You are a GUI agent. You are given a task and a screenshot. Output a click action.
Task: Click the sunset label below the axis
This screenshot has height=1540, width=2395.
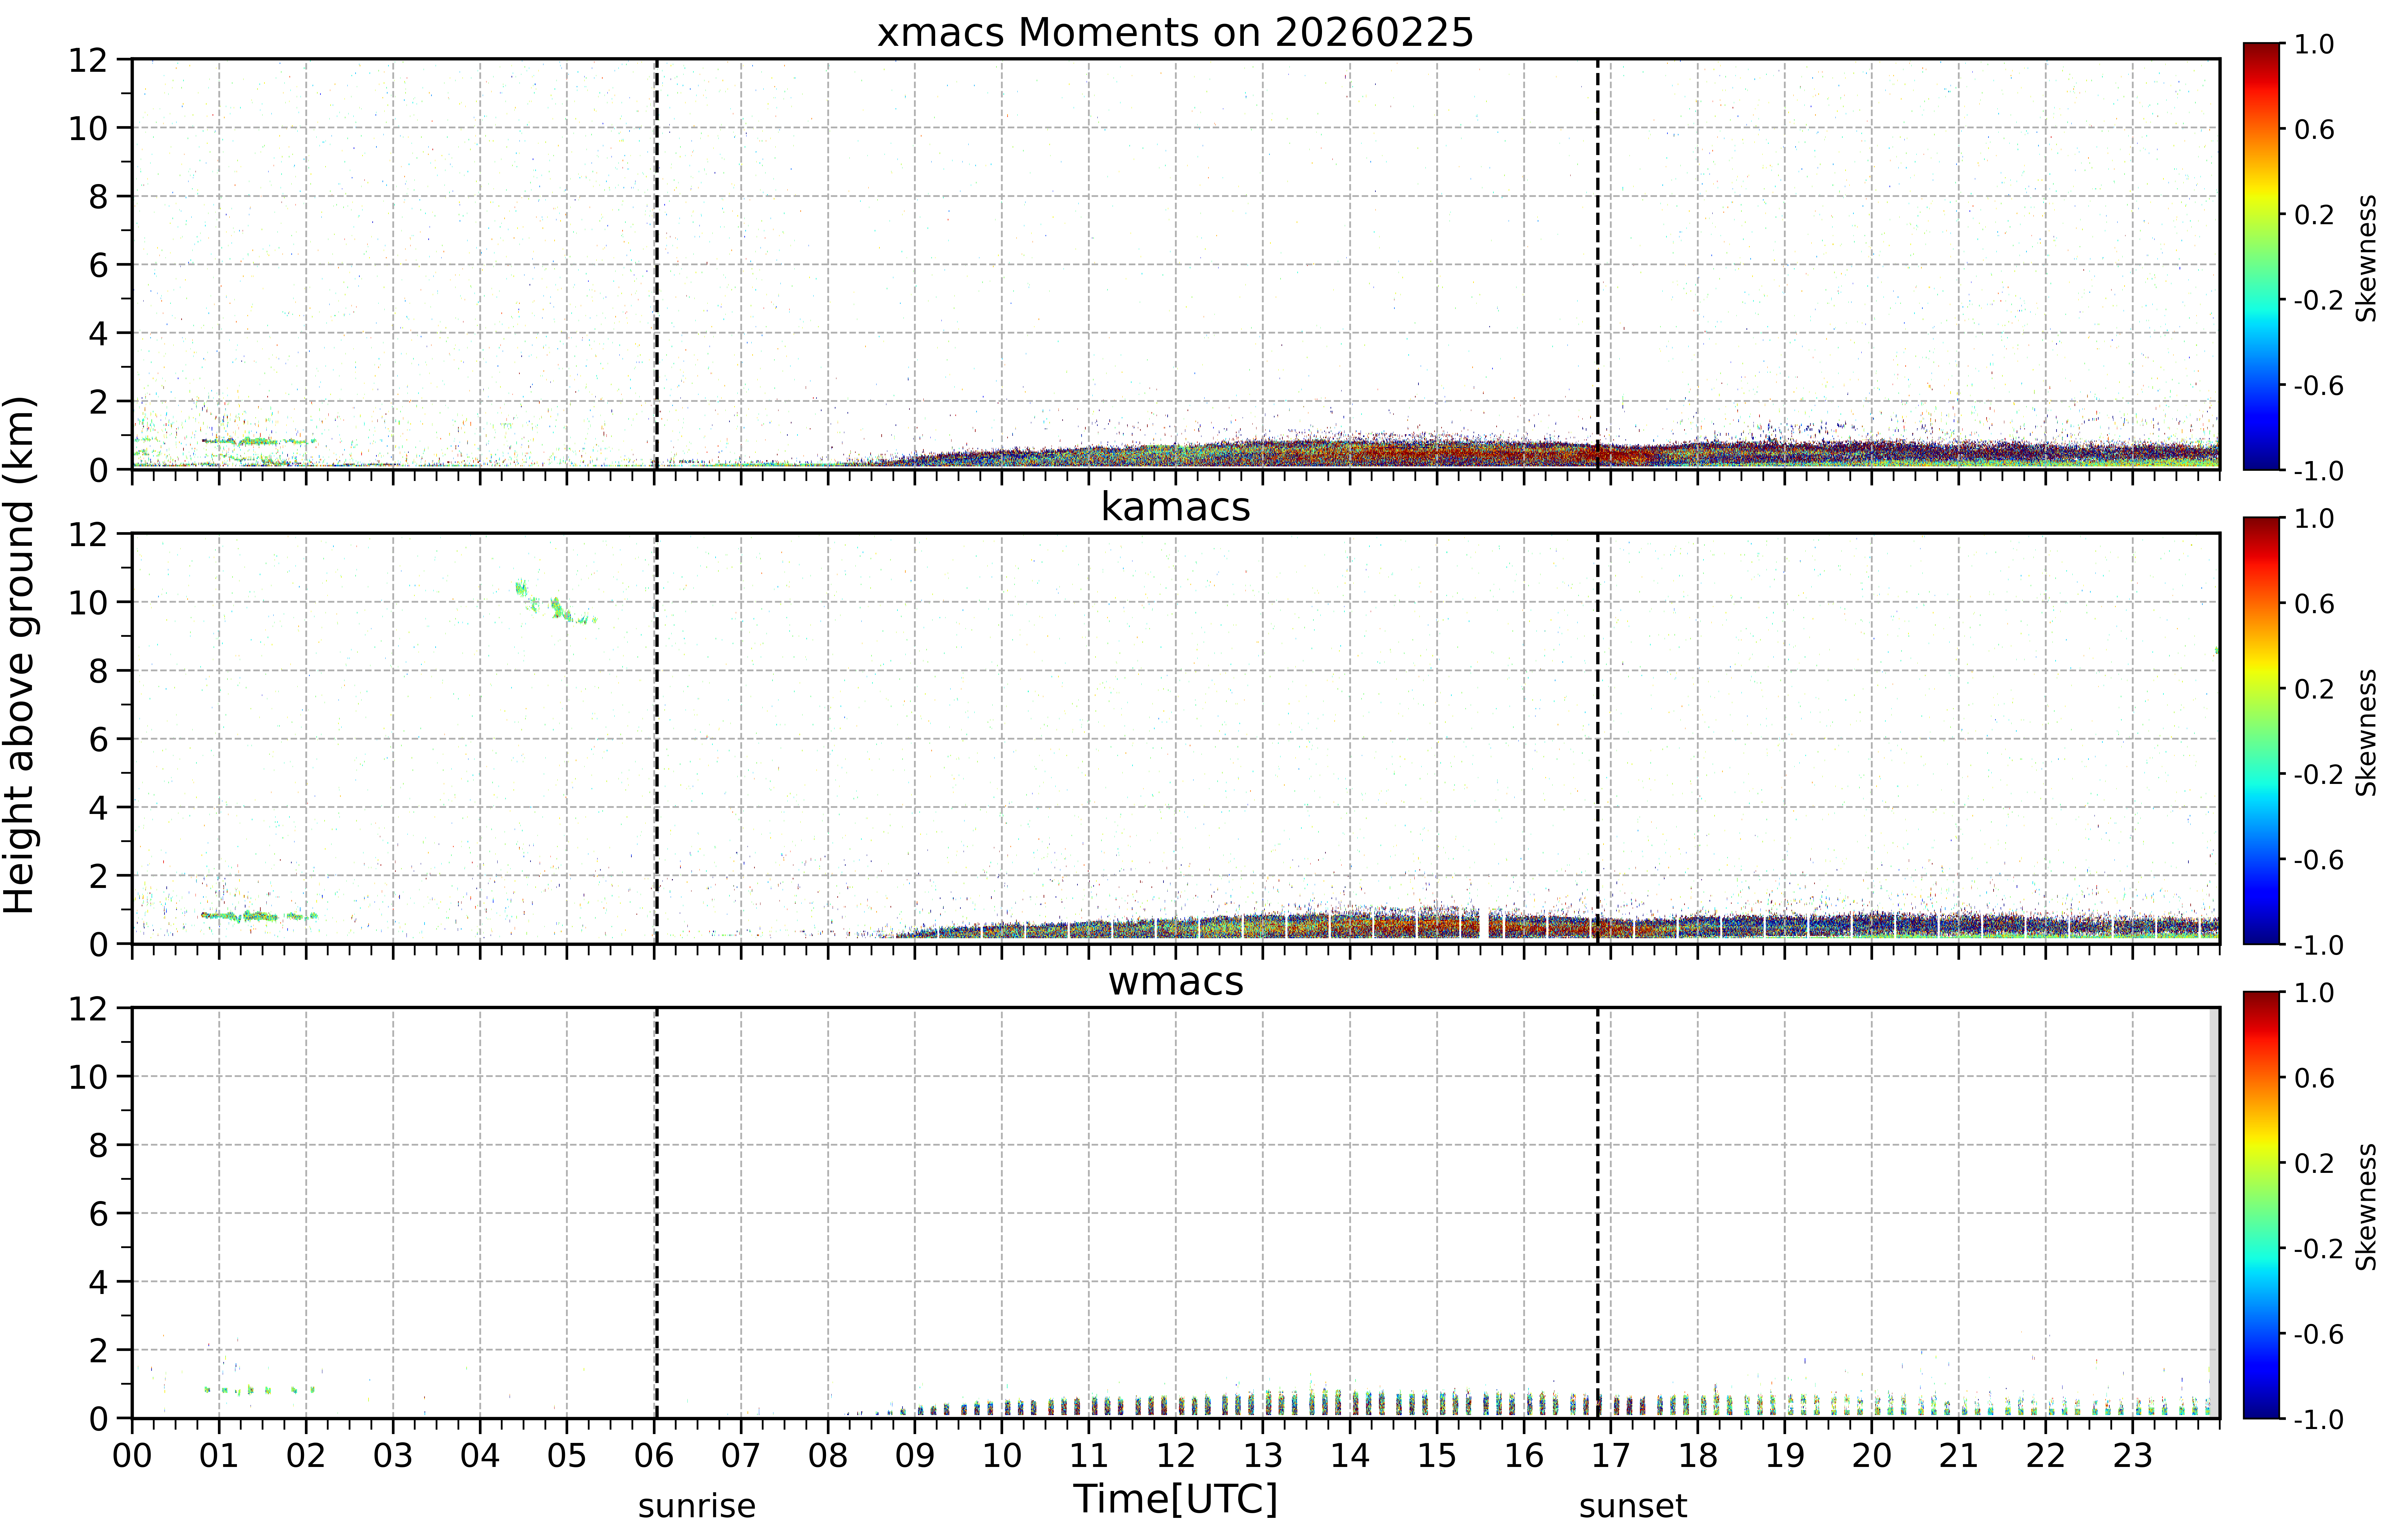pyautogui.click(x=1633, y=1505)
